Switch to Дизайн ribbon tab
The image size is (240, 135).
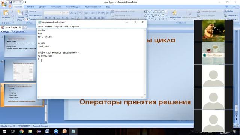[x=42, y=7]
